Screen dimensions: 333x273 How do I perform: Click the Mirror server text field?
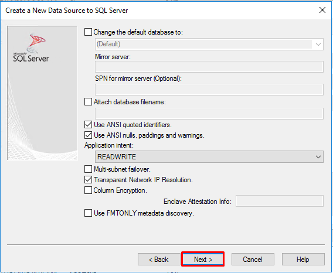[209, 67]
